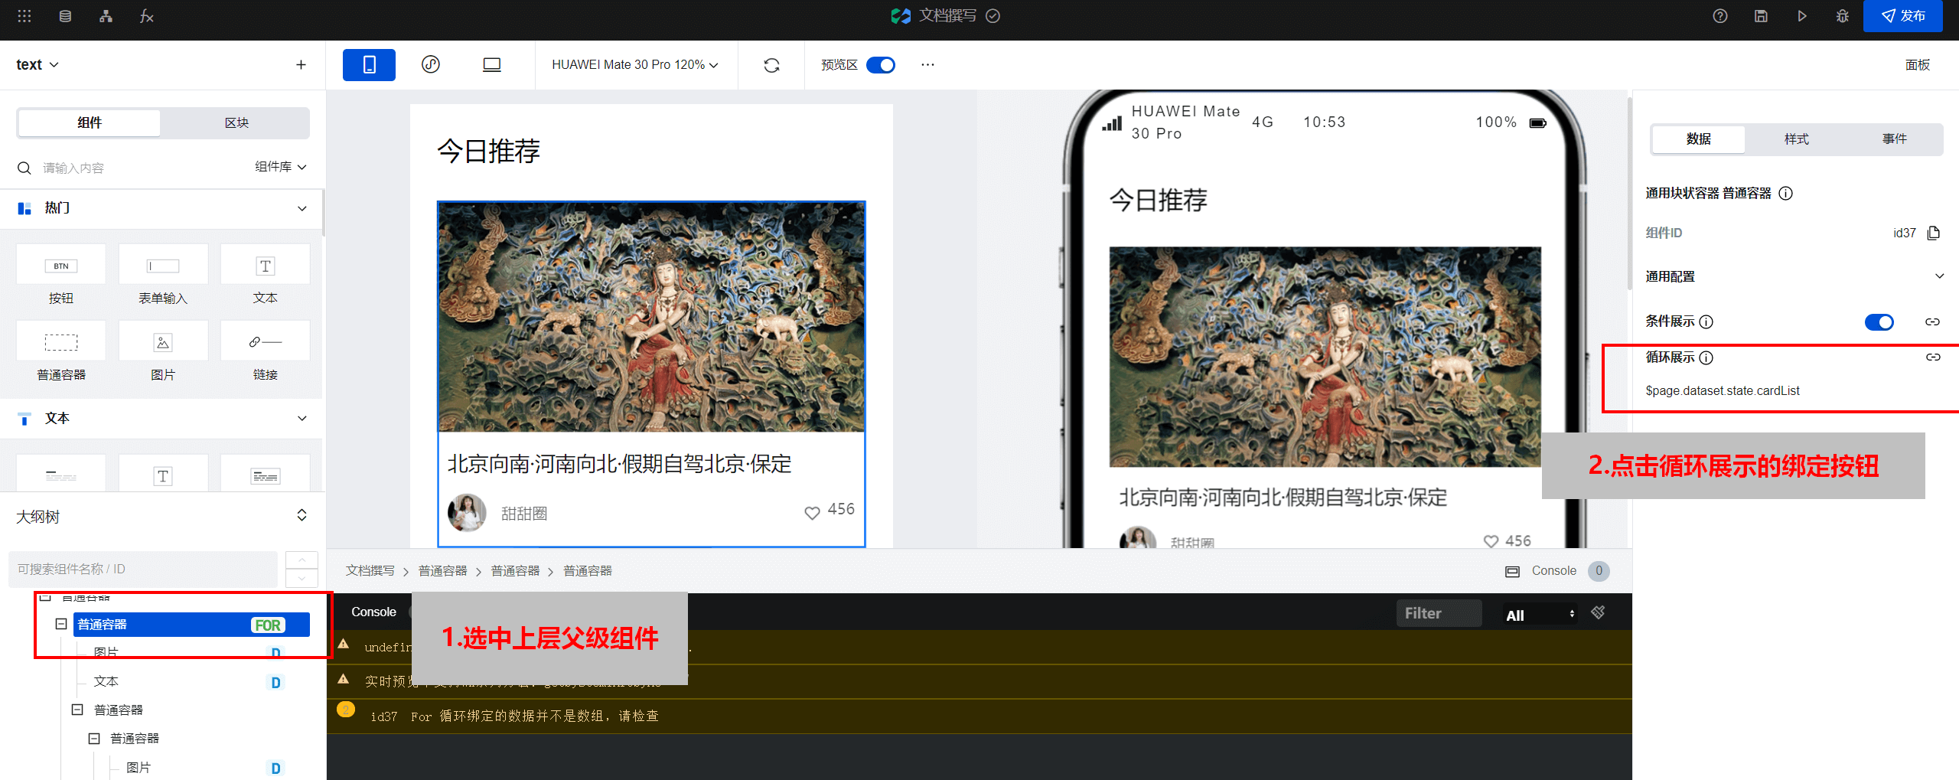Click the $page.dataset.state.cardList binding value
Image resolution: width=1959 pixels, height=780 pixels.
(1723, 391)
